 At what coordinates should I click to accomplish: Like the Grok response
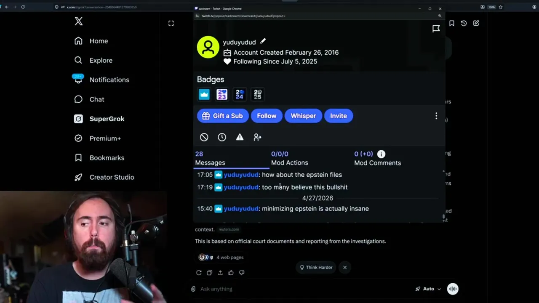coord(231,273)
